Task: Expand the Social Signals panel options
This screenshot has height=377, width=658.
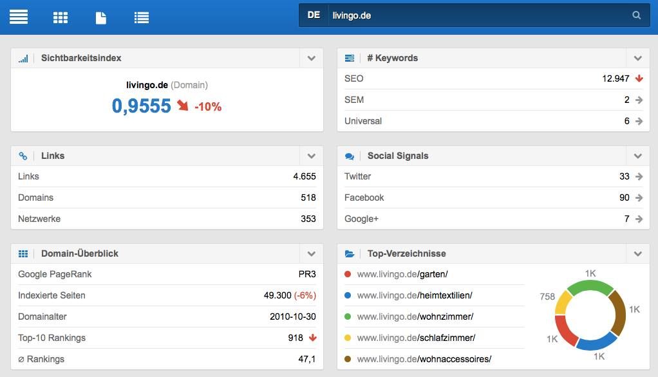Action: click(637, 156)
